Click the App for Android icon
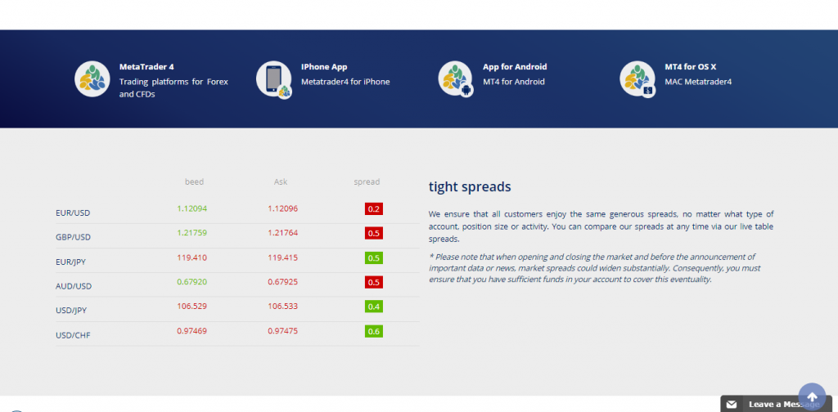 (456, 79)
